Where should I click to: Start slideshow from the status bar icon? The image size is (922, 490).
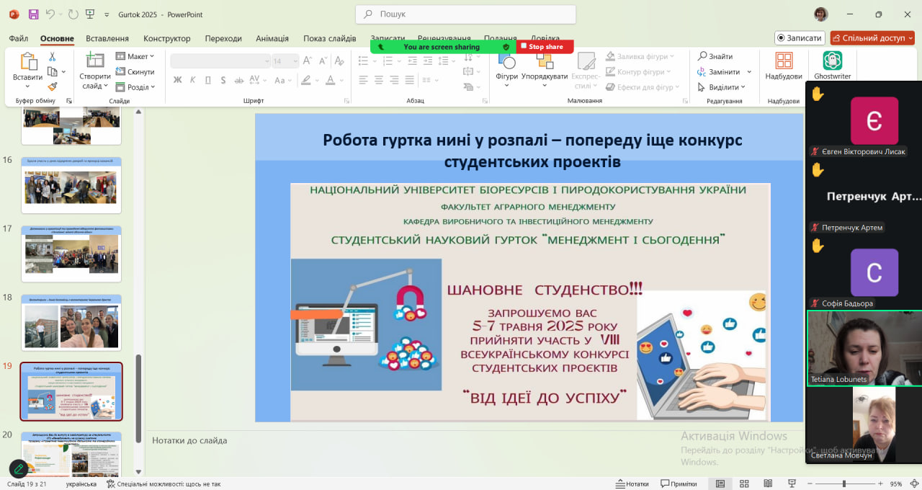tap(792, 484)
